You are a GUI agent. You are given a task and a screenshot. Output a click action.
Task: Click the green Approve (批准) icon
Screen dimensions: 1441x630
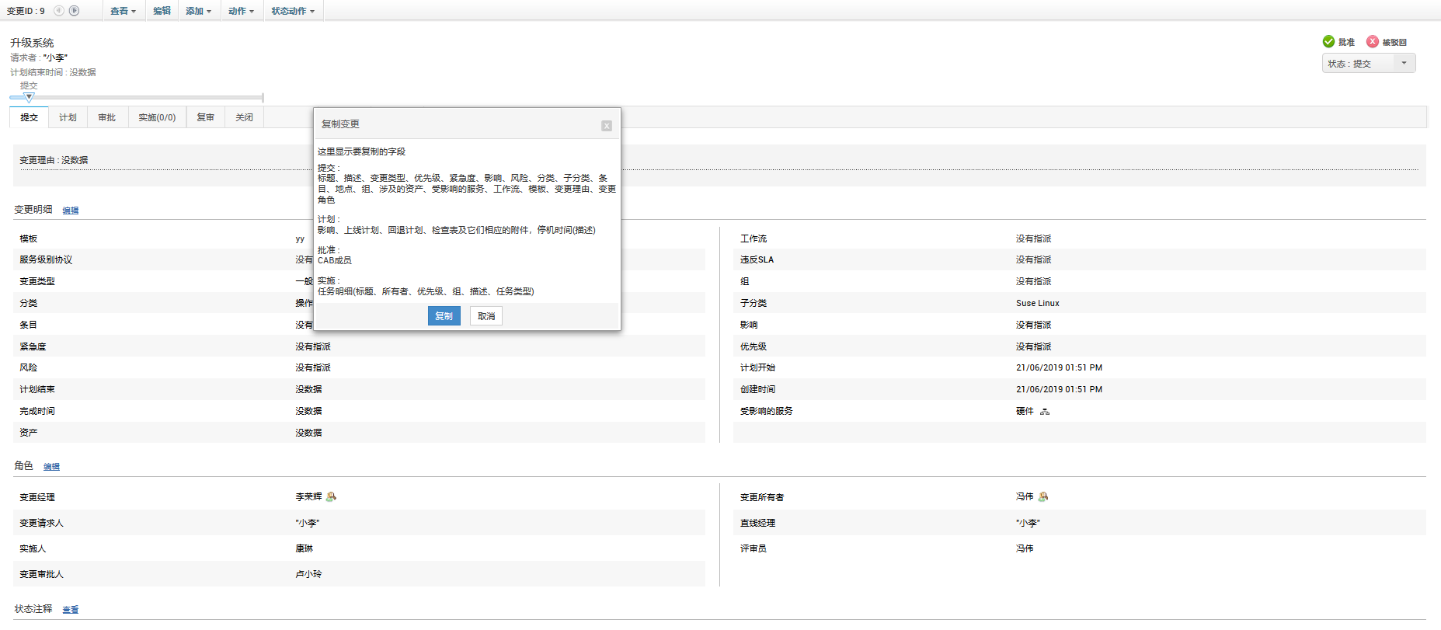click(x=1328, y=42)
